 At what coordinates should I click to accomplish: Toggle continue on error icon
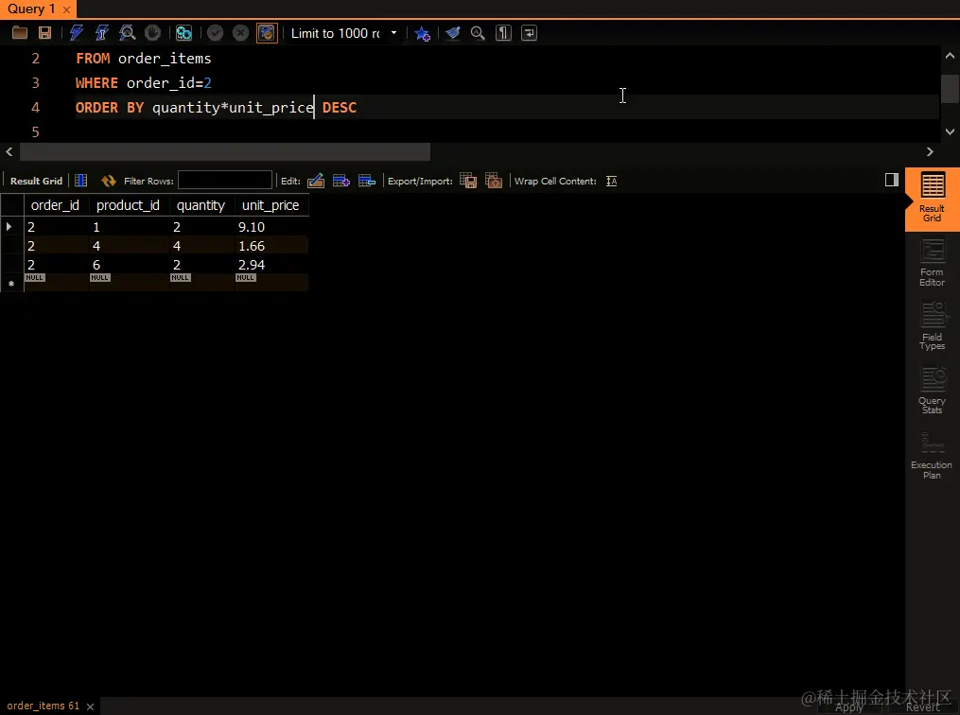183,33
